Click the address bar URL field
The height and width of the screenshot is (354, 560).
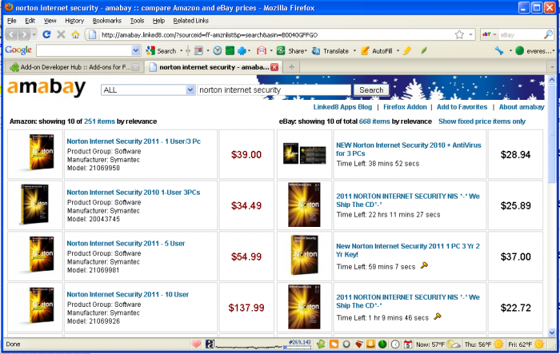[x=271, y=34]
